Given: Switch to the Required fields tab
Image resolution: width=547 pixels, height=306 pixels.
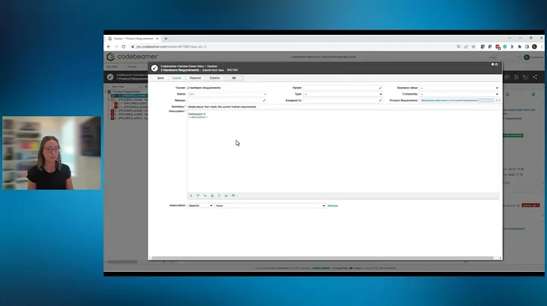Looking at the screenshot, I should (195, 78).
